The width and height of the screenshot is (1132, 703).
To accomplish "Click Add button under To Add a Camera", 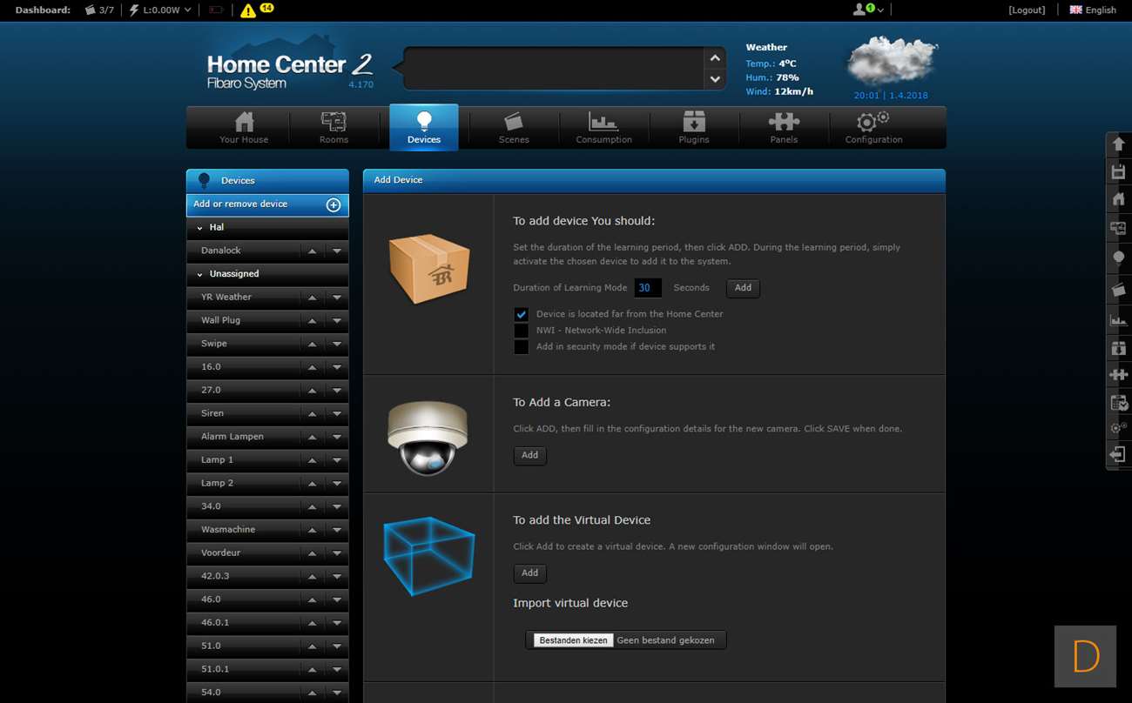I will [x=529, y=455].
